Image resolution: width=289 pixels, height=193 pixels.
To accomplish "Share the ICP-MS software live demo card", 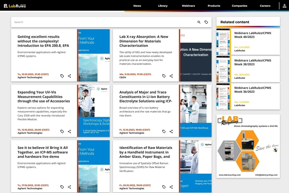I will (69, 187).
